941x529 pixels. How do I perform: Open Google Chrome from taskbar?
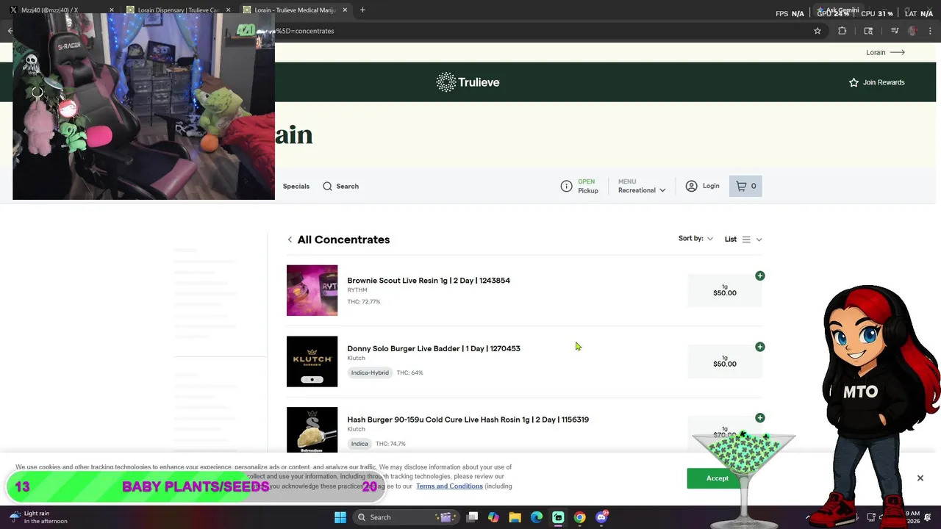[x=580, y=517]
